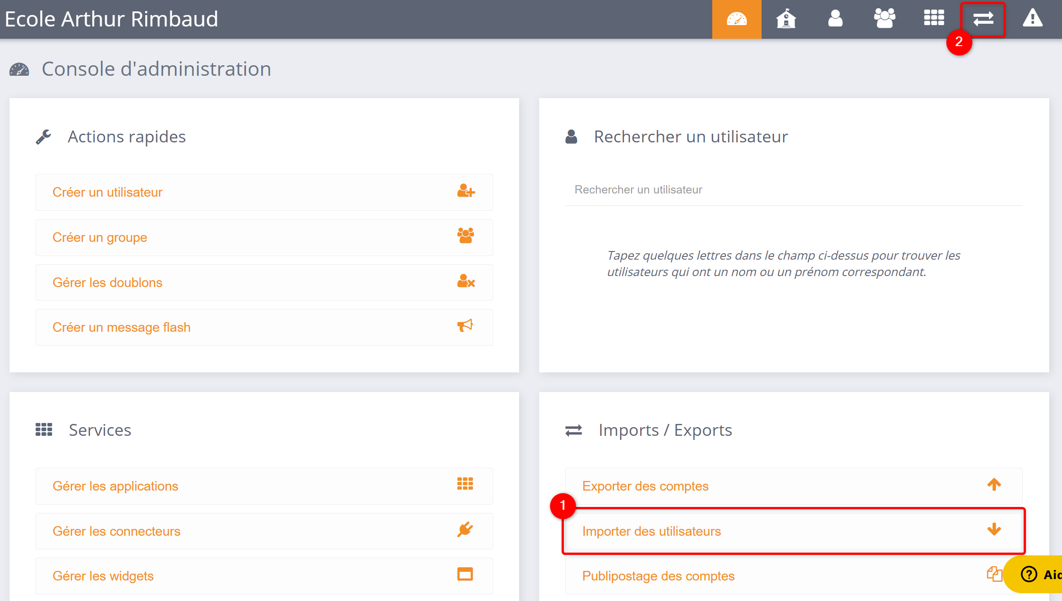1062x601 pixels.
Task: Click the megaphone icon for message flash
Action: click(465, 326)
